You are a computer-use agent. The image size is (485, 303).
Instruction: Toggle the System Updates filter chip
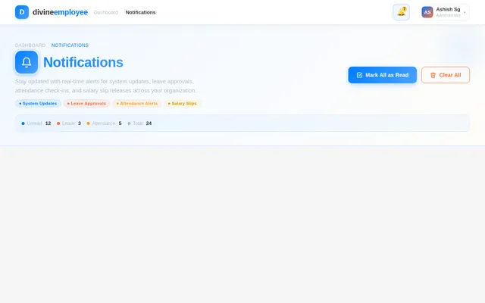(38, 104)
